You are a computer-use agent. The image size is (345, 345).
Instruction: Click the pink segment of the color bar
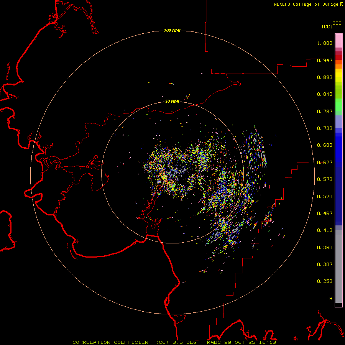338,41
